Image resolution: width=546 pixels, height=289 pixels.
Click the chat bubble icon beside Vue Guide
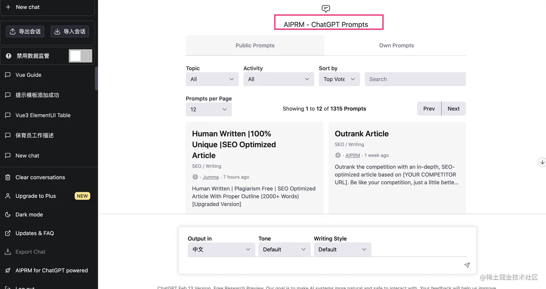click(8, 75)
